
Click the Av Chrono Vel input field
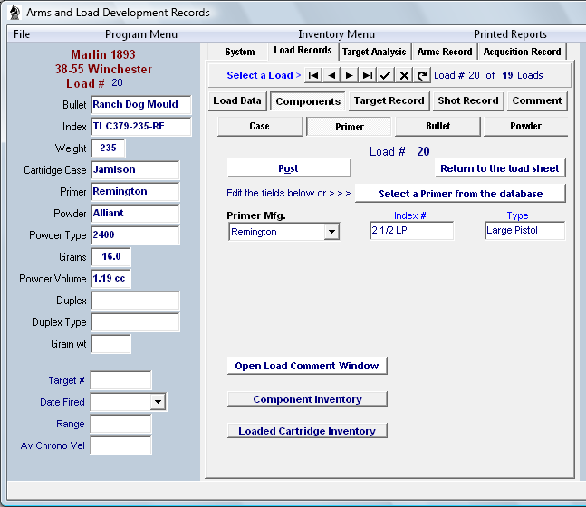click(120, 445)
